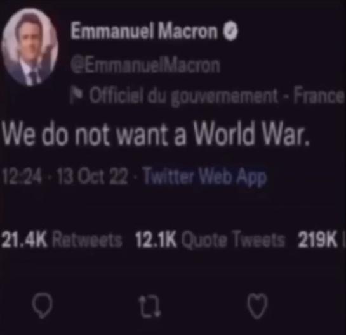Click the @EmmanuelMacron handle
Screen dimensions: 346x335
point(145,65)
